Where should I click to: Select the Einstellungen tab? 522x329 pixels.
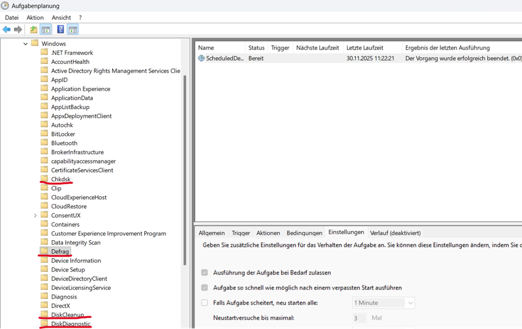[x=346, y=232]
